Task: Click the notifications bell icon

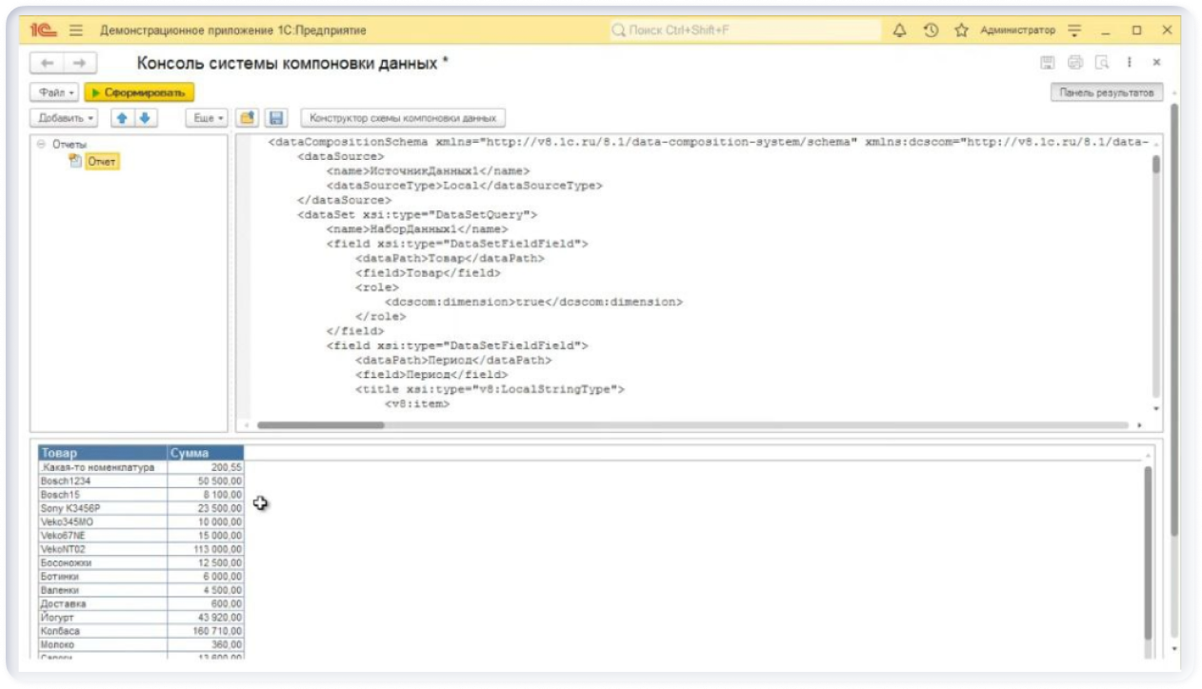Action: [899, 30]
